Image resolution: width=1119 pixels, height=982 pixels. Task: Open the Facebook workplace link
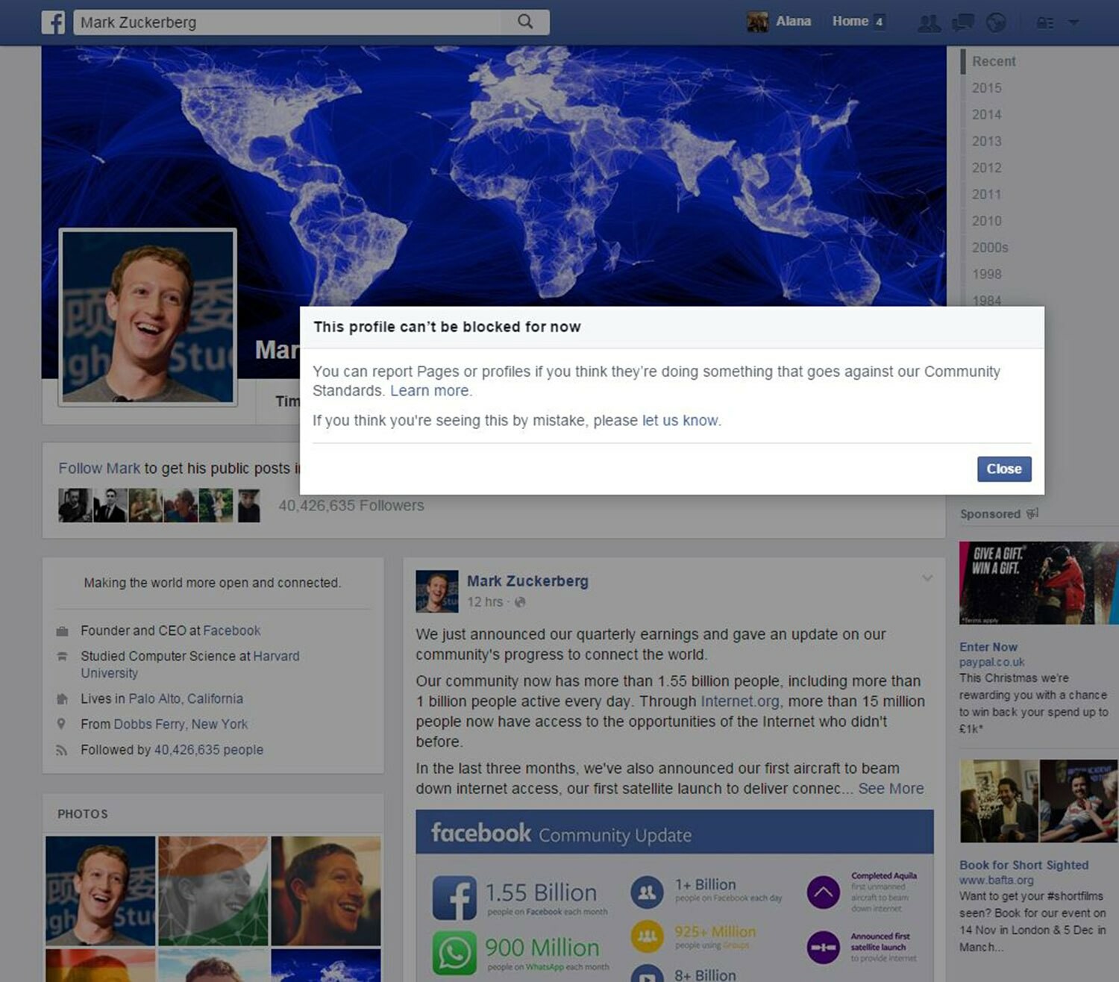231,631
